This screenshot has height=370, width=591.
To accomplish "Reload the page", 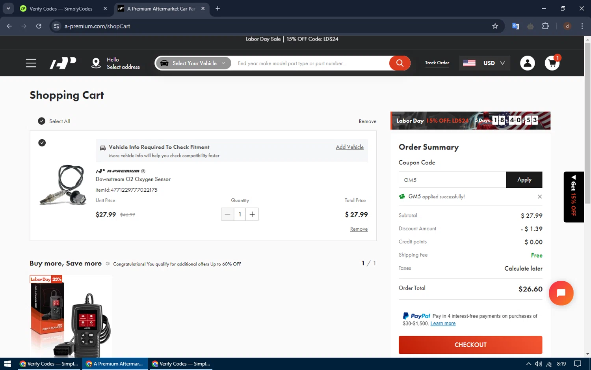I will (x=39, y=26).
